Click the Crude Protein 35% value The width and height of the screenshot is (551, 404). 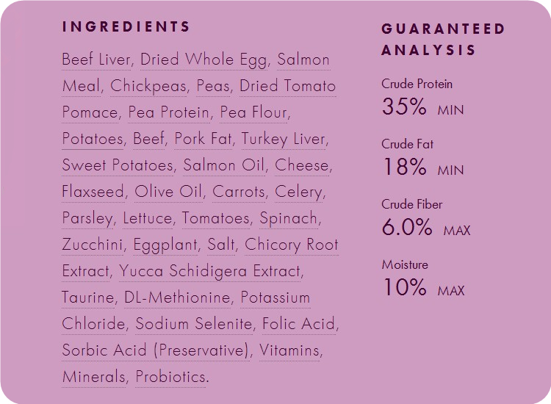[404, 106]
